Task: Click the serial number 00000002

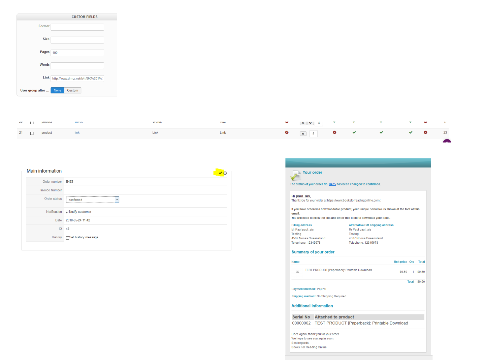Action: [301, 323]
